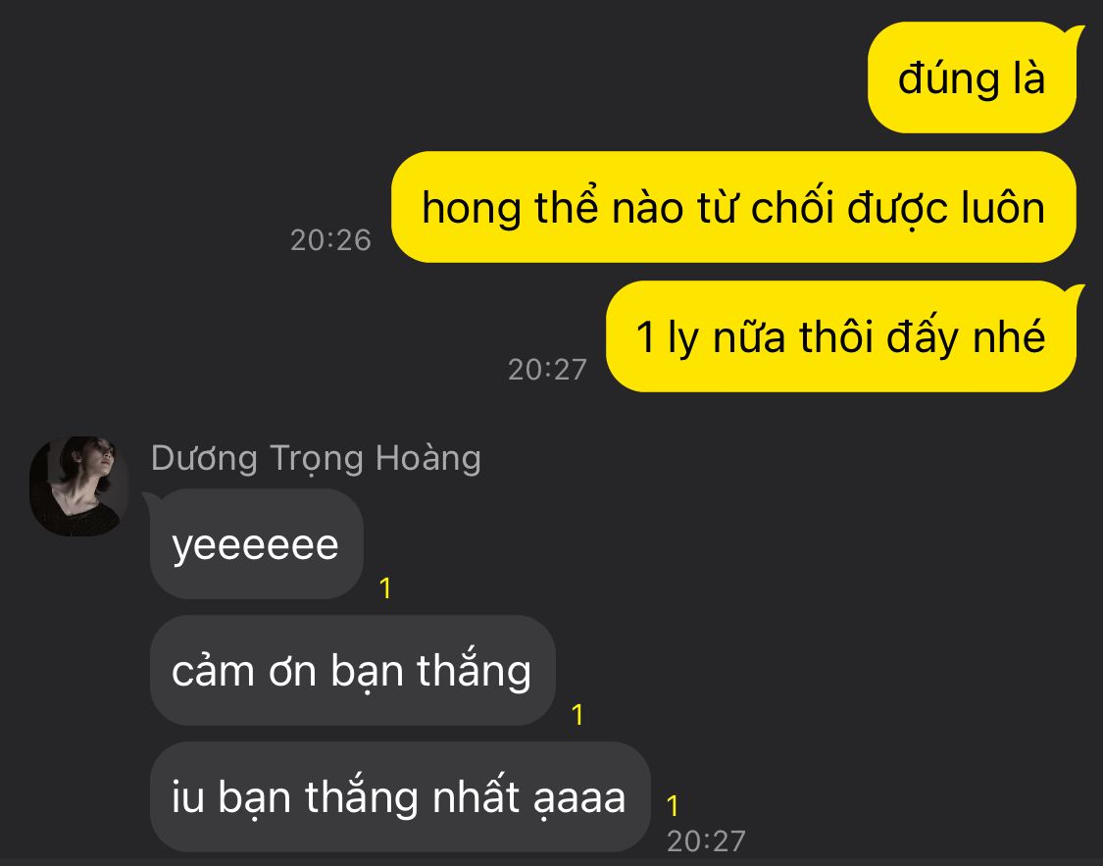Tap the read count beside 'iu bạn thắng nhất ạaaa'
Screen dimensions: 1103x866
pos(673,806)
